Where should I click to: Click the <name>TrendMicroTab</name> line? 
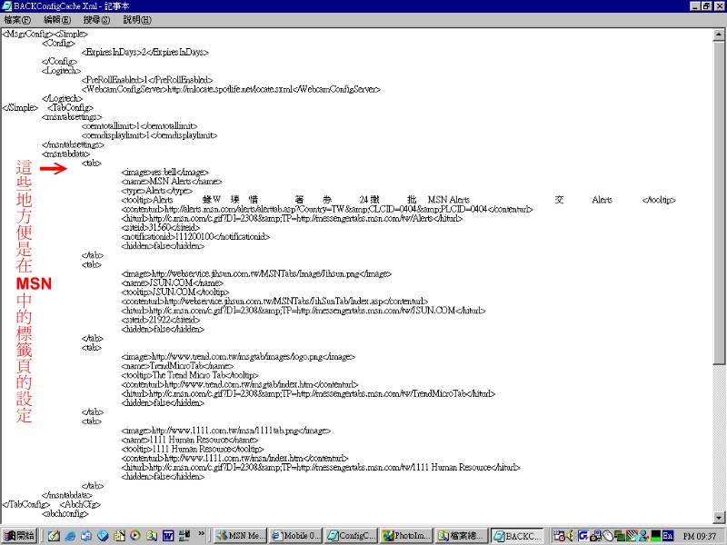tap(177, 366)
